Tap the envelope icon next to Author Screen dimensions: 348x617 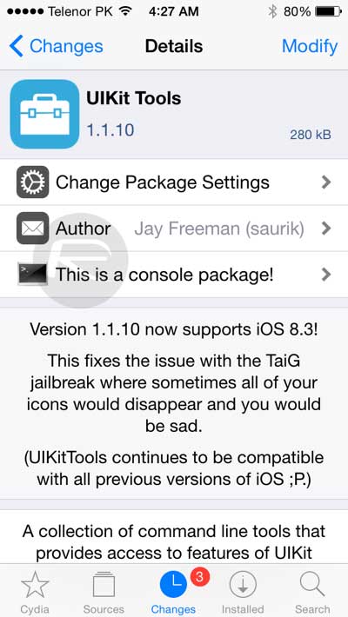point(33,229)
